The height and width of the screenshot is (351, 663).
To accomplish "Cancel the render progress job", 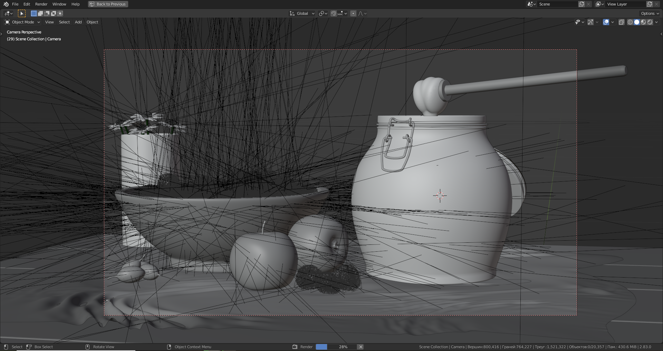I will [x=361, y=347].
